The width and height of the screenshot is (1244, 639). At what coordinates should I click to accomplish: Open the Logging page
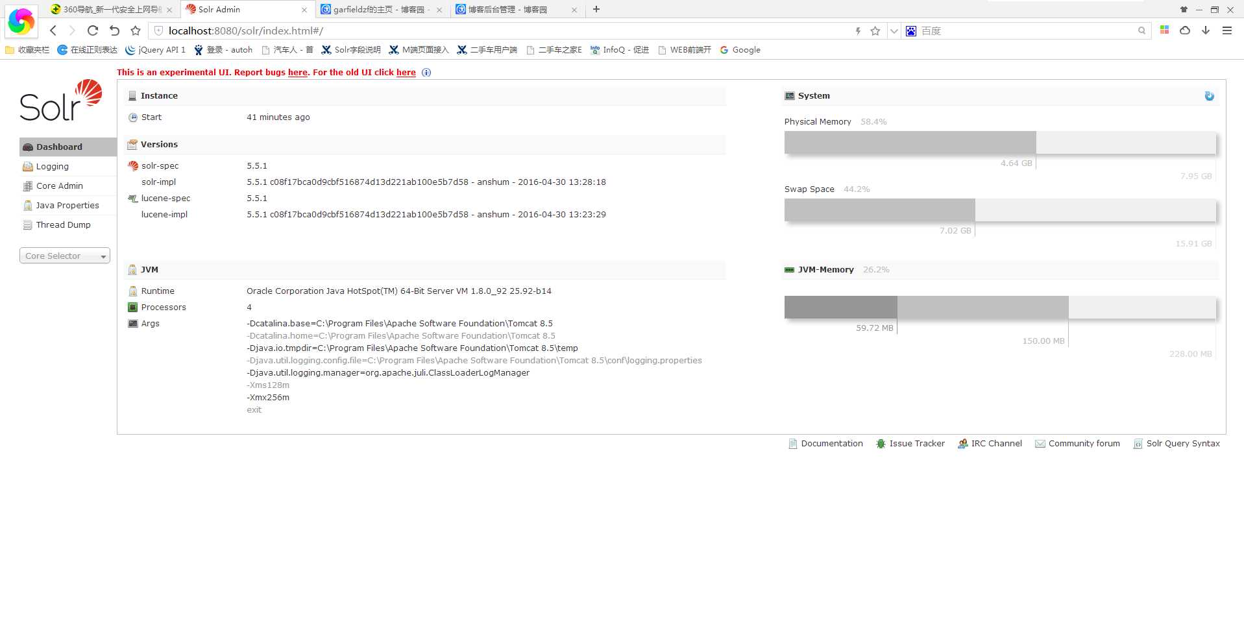[x=67, y=167]
